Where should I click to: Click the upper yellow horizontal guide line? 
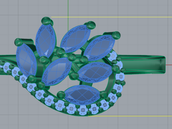tap(111, 17)
